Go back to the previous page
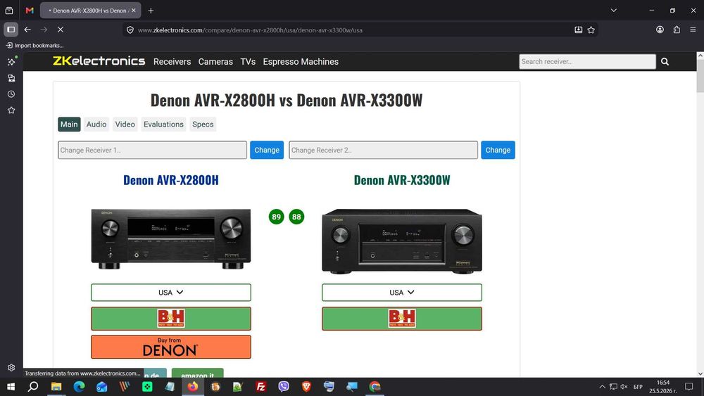Screen dimensions: 704x396 pos(27,30)
